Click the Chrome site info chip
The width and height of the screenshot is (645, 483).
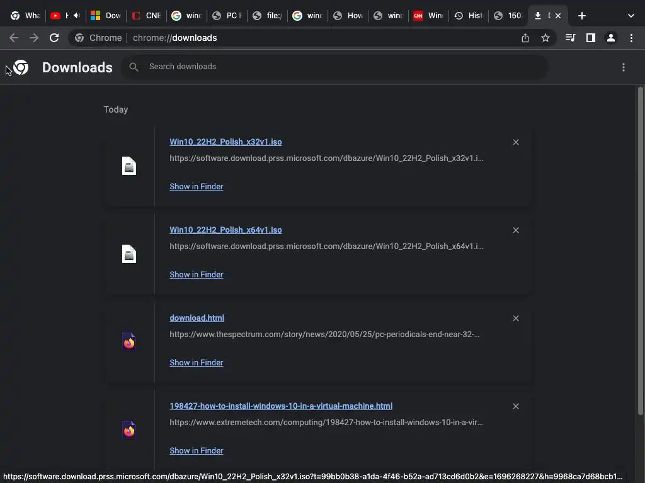[x=98, y=38]
